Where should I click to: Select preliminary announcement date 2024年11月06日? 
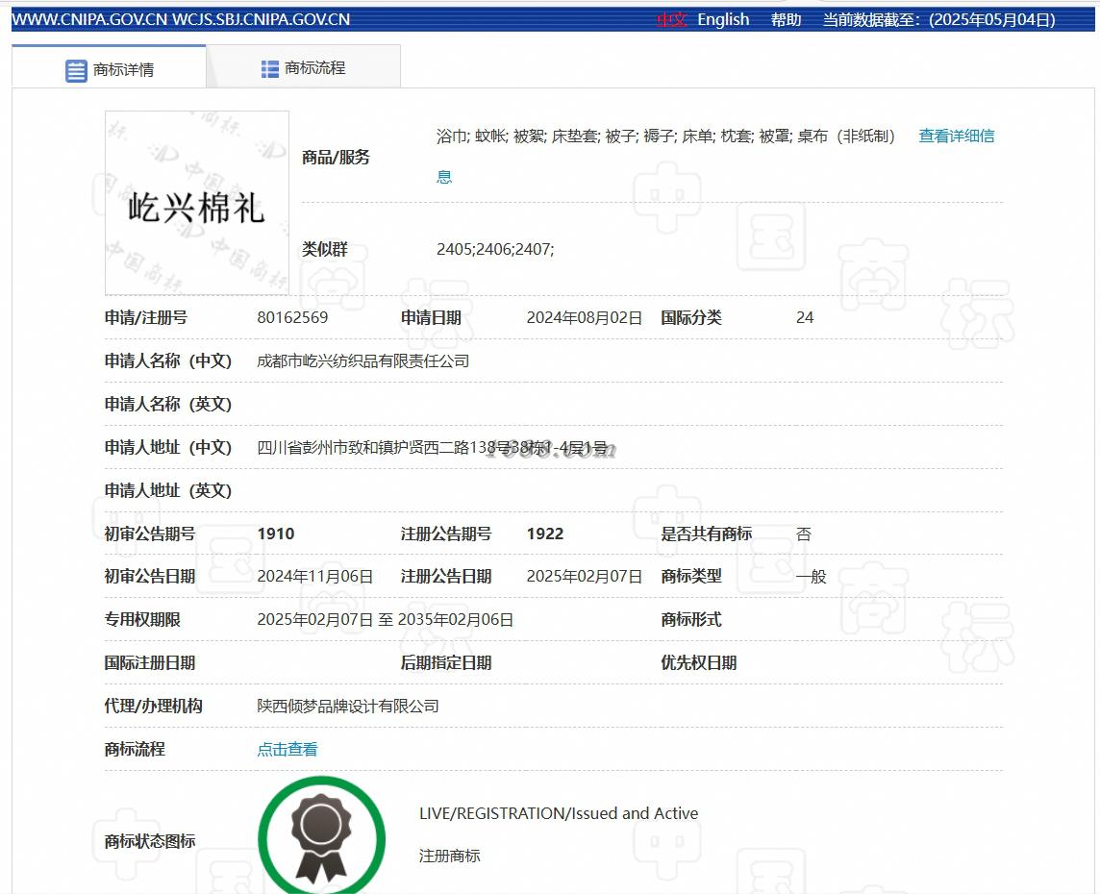(315, 577)
